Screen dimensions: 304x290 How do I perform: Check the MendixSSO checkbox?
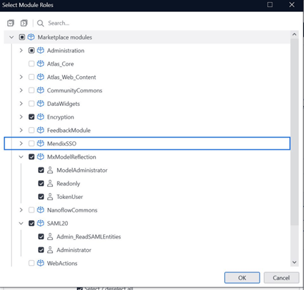click(31, 143)
